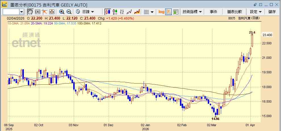Click the 08 Sep date axis label
This screenshot has height=131, width=281.
9,125
